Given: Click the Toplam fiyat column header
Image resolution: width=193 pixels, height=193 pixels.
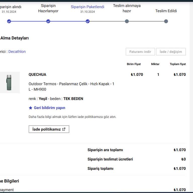Looking at the screenshot, I should pos(178,64).
